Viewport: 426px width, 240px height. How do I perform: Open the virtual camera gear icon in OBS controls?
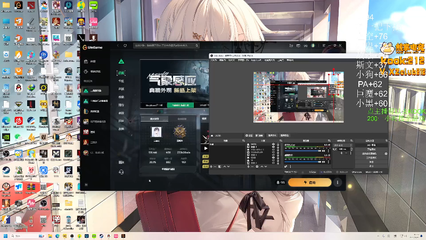click(x=386, y=154)
